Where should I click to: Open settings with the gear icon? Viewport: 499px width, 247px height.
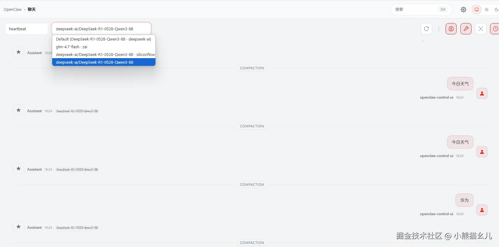[463, 10]
